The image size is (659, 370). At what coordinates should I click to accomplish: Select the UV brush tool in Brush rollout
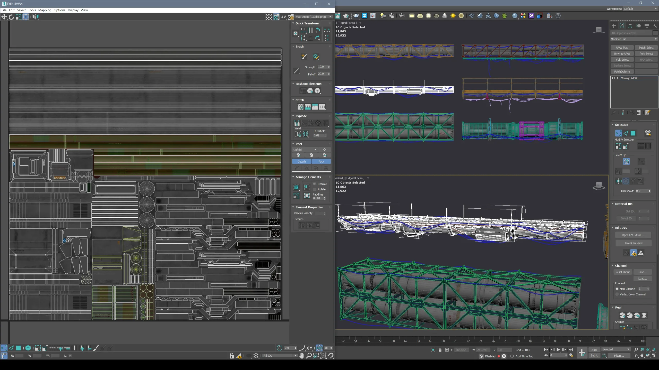304,57
